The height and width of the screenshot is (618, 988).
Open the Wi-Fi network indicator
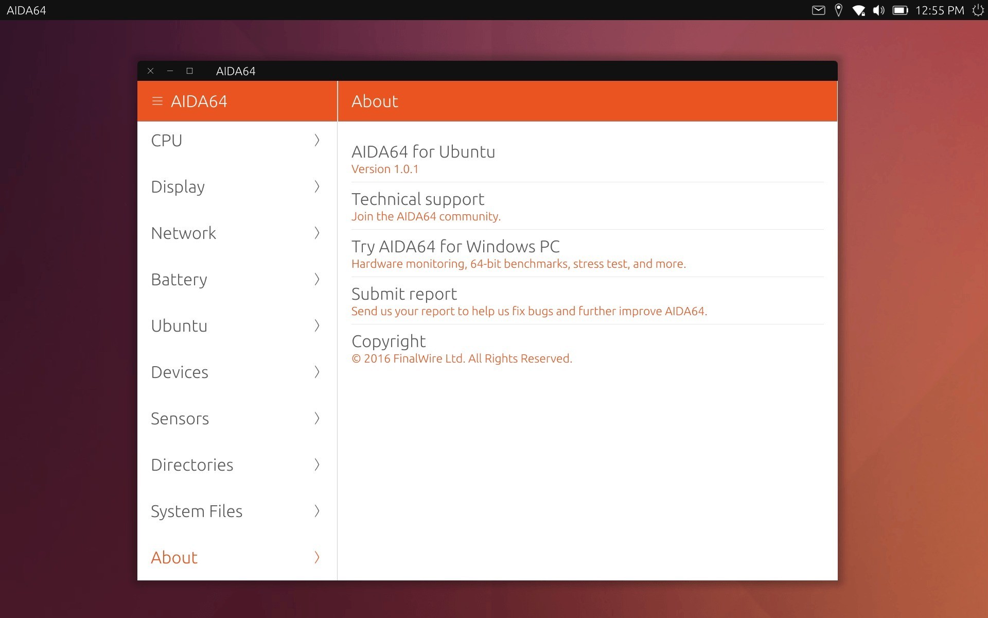click(858, 10)
